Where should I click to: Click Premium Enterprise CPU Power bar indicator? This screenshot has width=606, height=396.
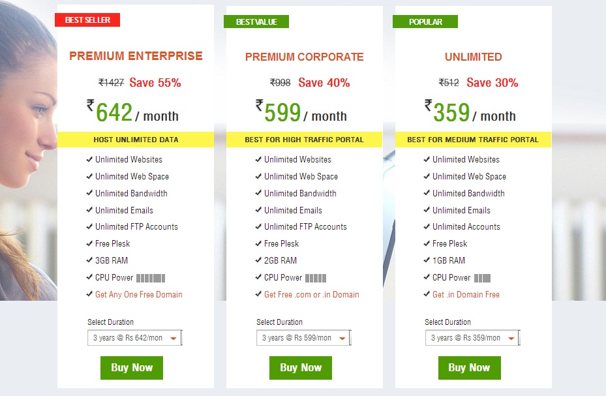point(151,278)
